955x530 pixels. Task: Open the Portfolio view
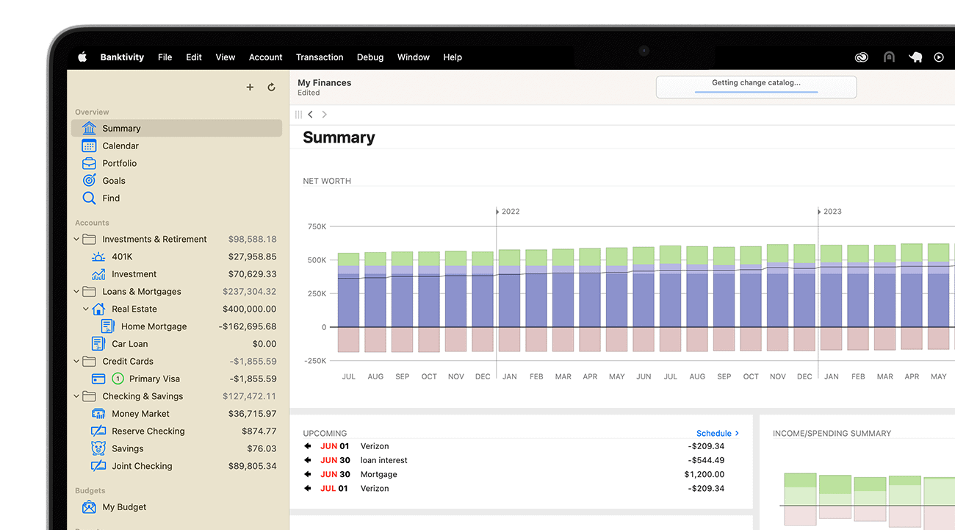point(119,163)
